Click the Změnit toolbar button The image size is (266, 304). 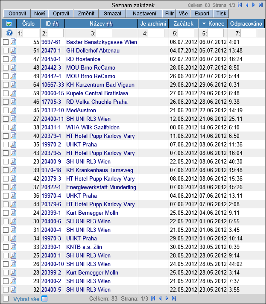tap(86, 14)
